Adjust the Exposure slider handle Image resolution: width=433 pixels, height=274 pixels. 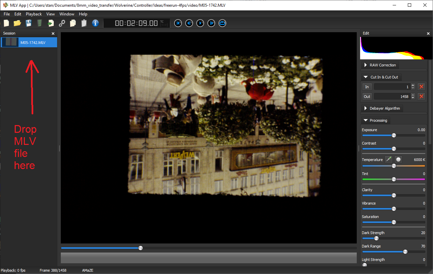[393, 135]
